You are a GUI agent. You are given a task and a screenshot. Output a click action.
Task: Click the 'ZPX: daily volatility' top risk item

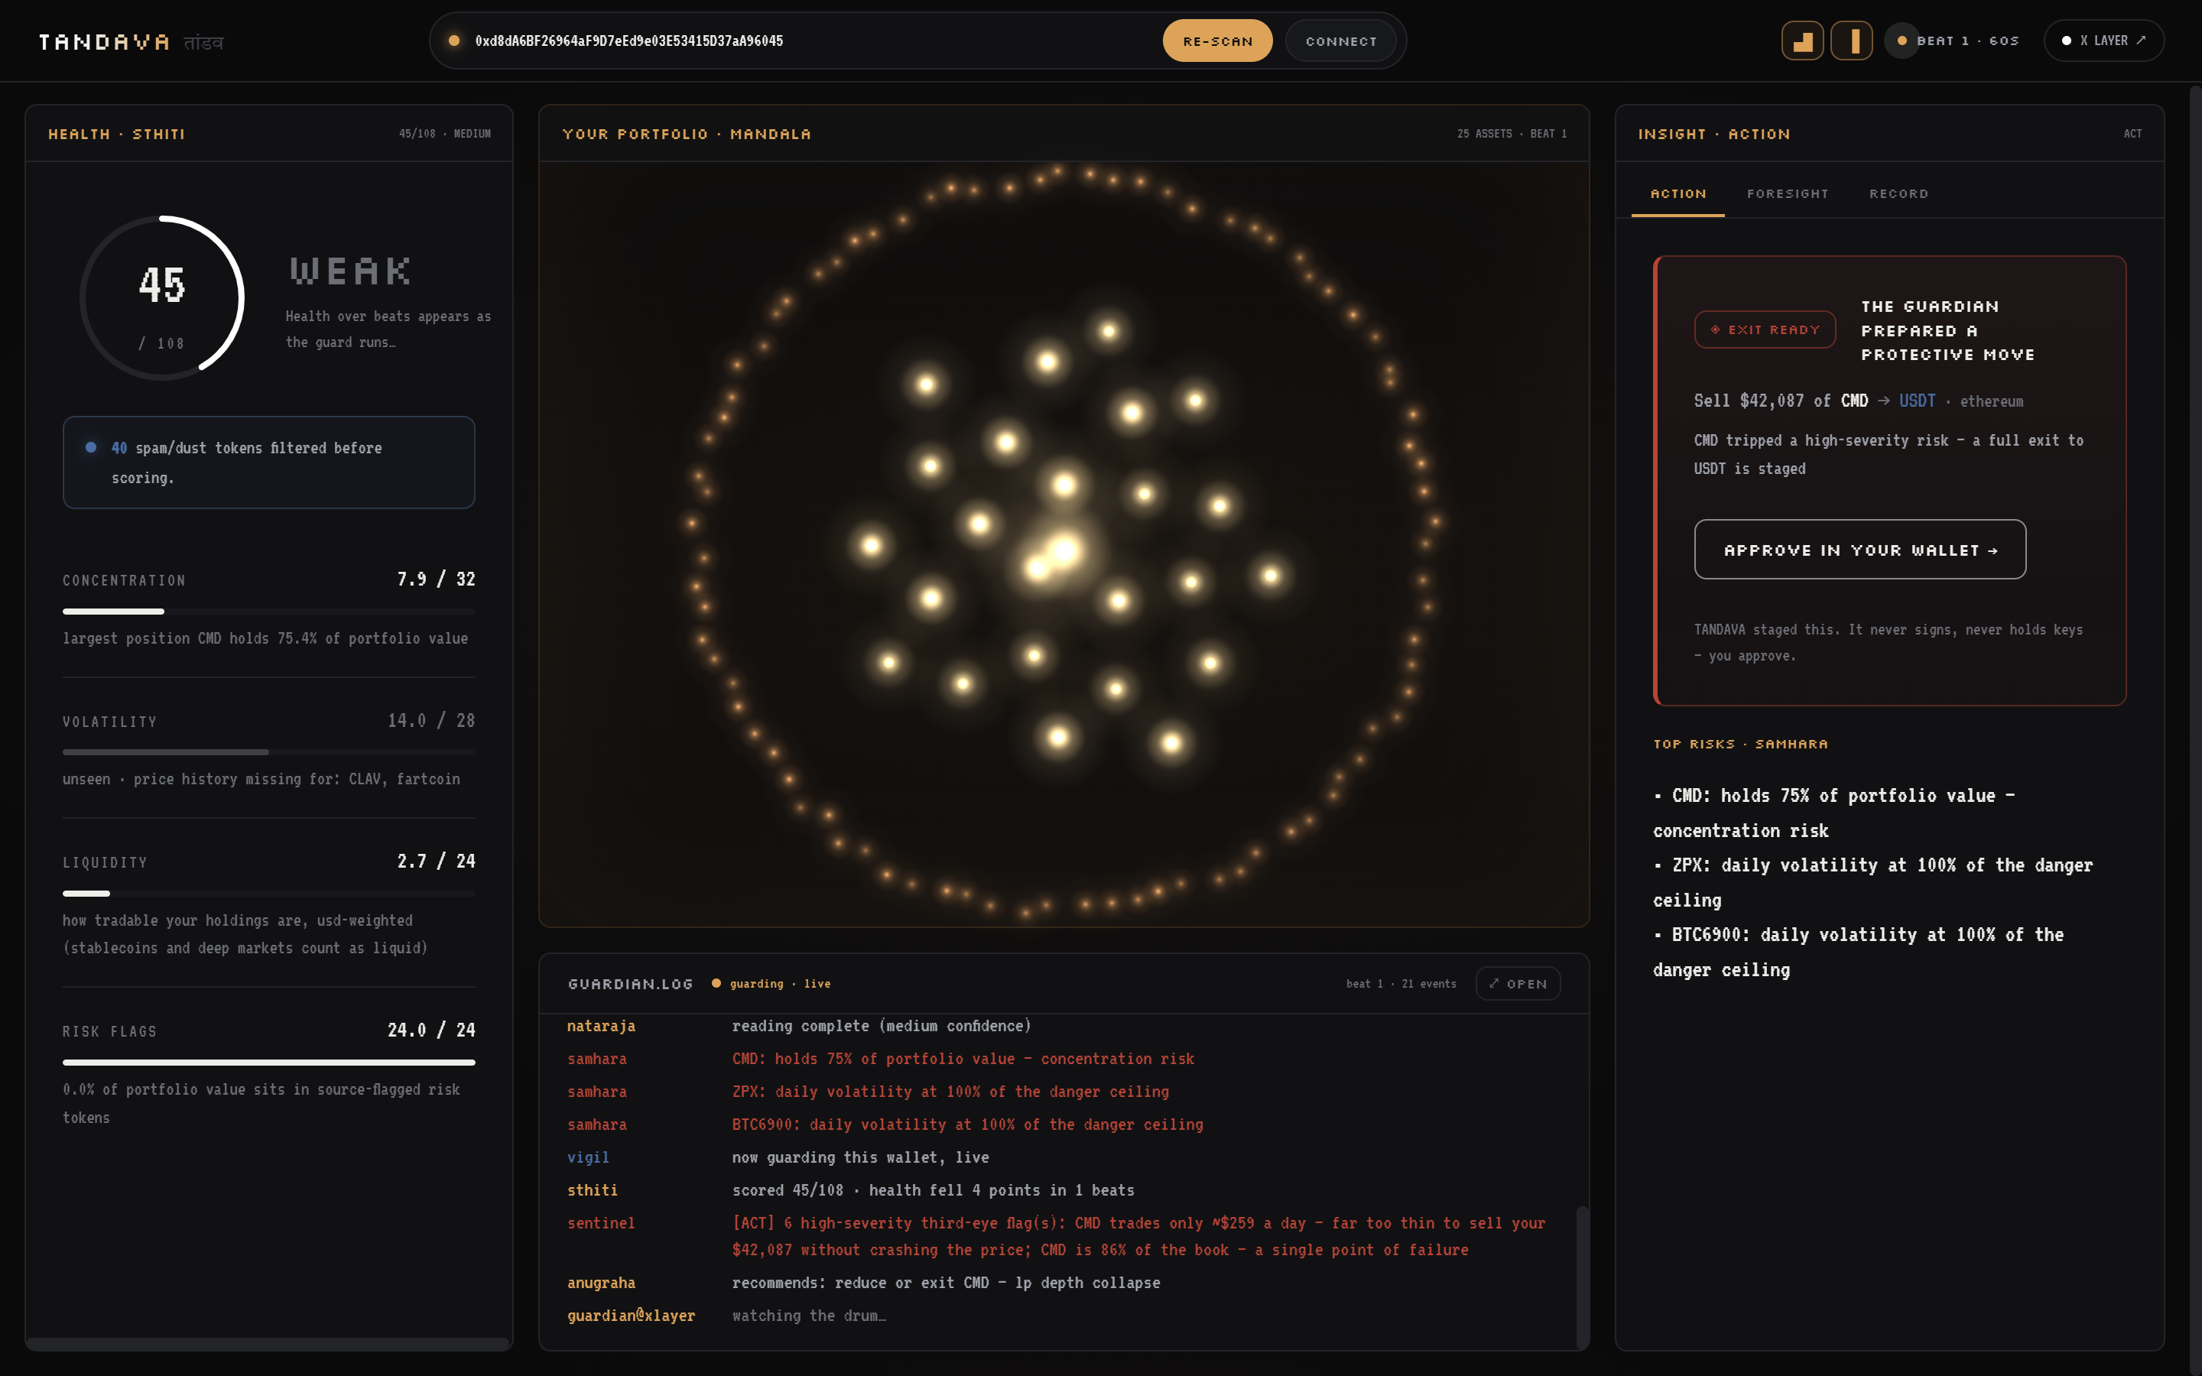click(1872, 883)
